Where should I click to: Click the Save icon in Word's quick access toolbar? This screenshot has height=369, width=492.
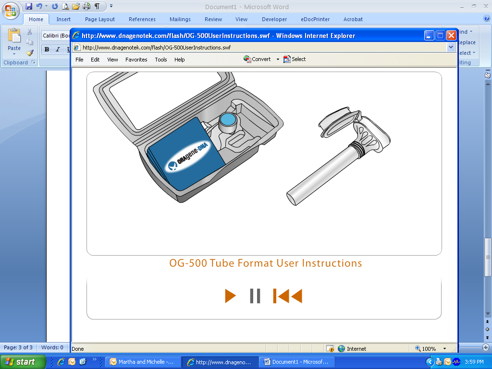pyautogui.click(x=28, y=6)
